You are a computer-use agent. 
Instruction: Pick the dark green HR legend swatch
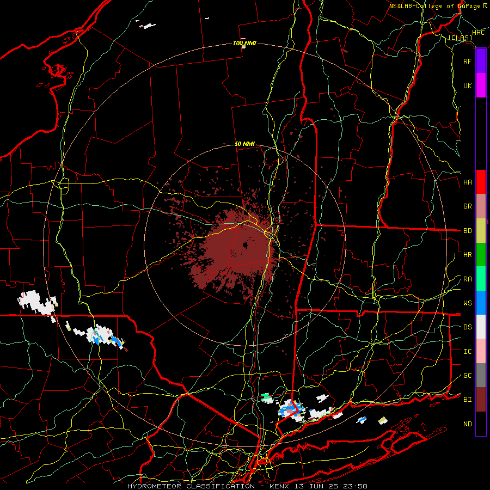point(481,255)
